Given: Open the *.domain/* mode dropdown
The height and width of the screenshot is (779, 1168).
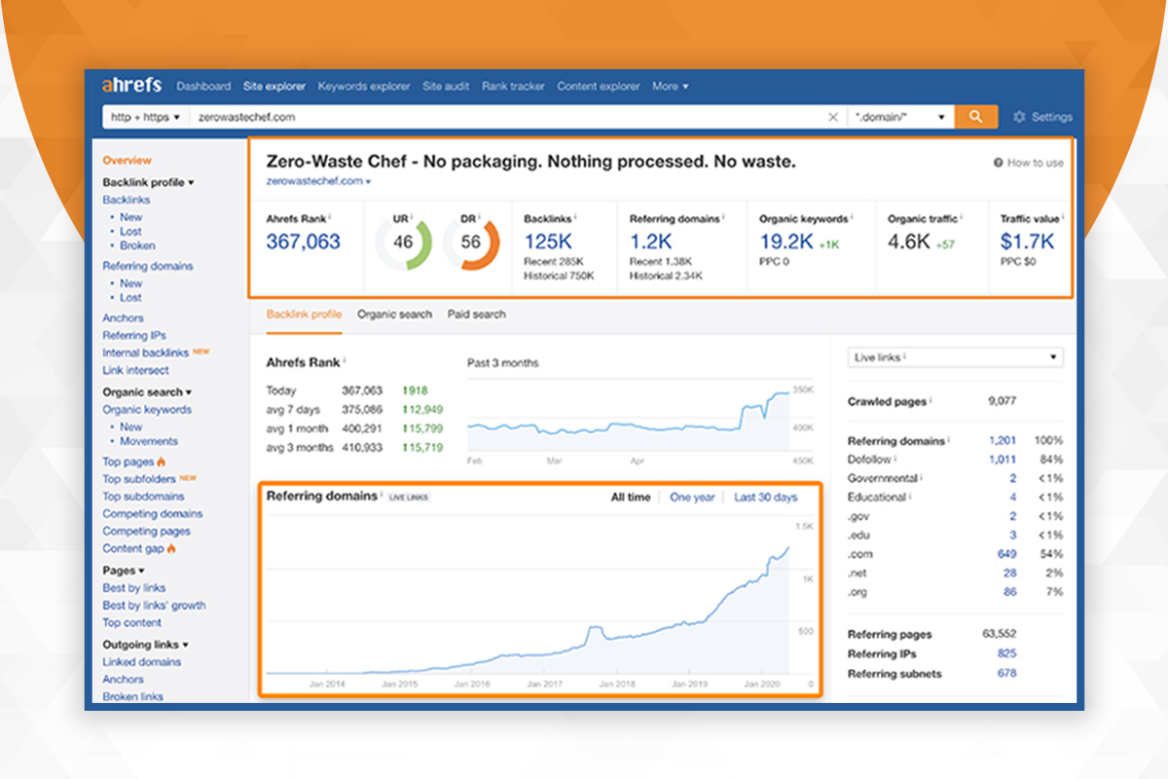Looking at the screenshot, I should pos(900,117).
